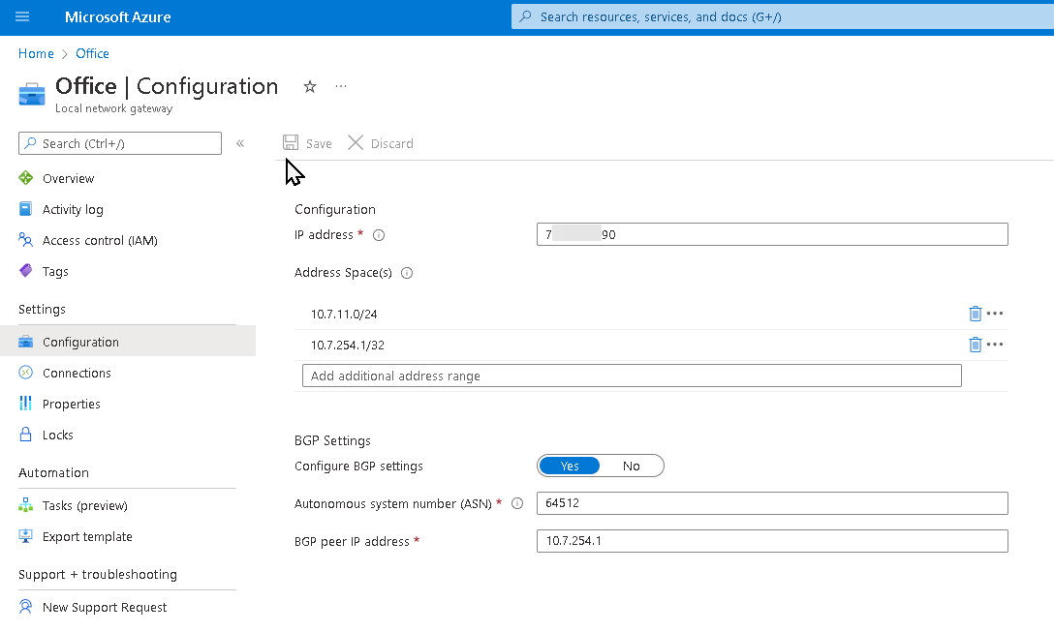1054x632 pixels.
Task: Click the Configure BGP settings label
Action: [359, 466]
